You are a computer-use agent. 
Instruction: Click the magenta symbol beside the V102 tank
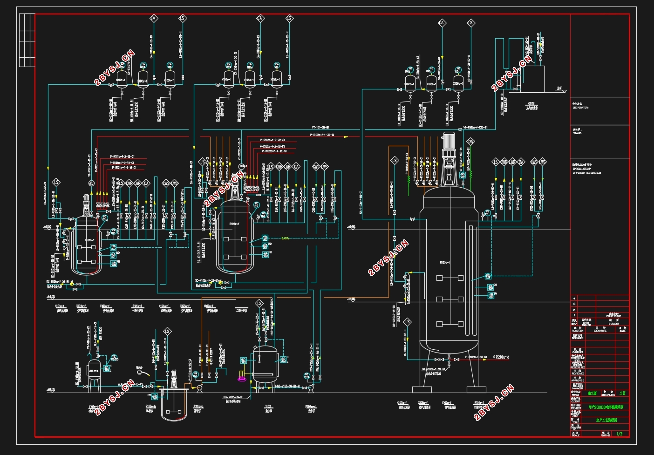coord(242,378)
